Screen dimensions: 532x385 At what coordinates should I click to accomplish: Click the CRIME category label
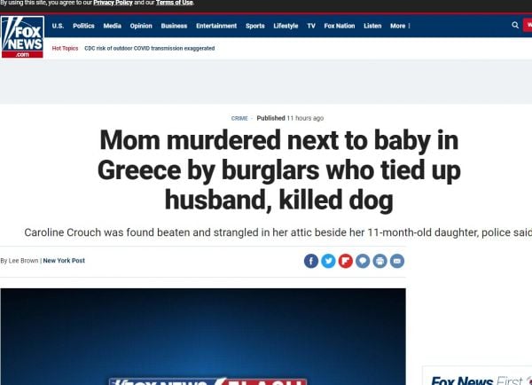(239, 118)
